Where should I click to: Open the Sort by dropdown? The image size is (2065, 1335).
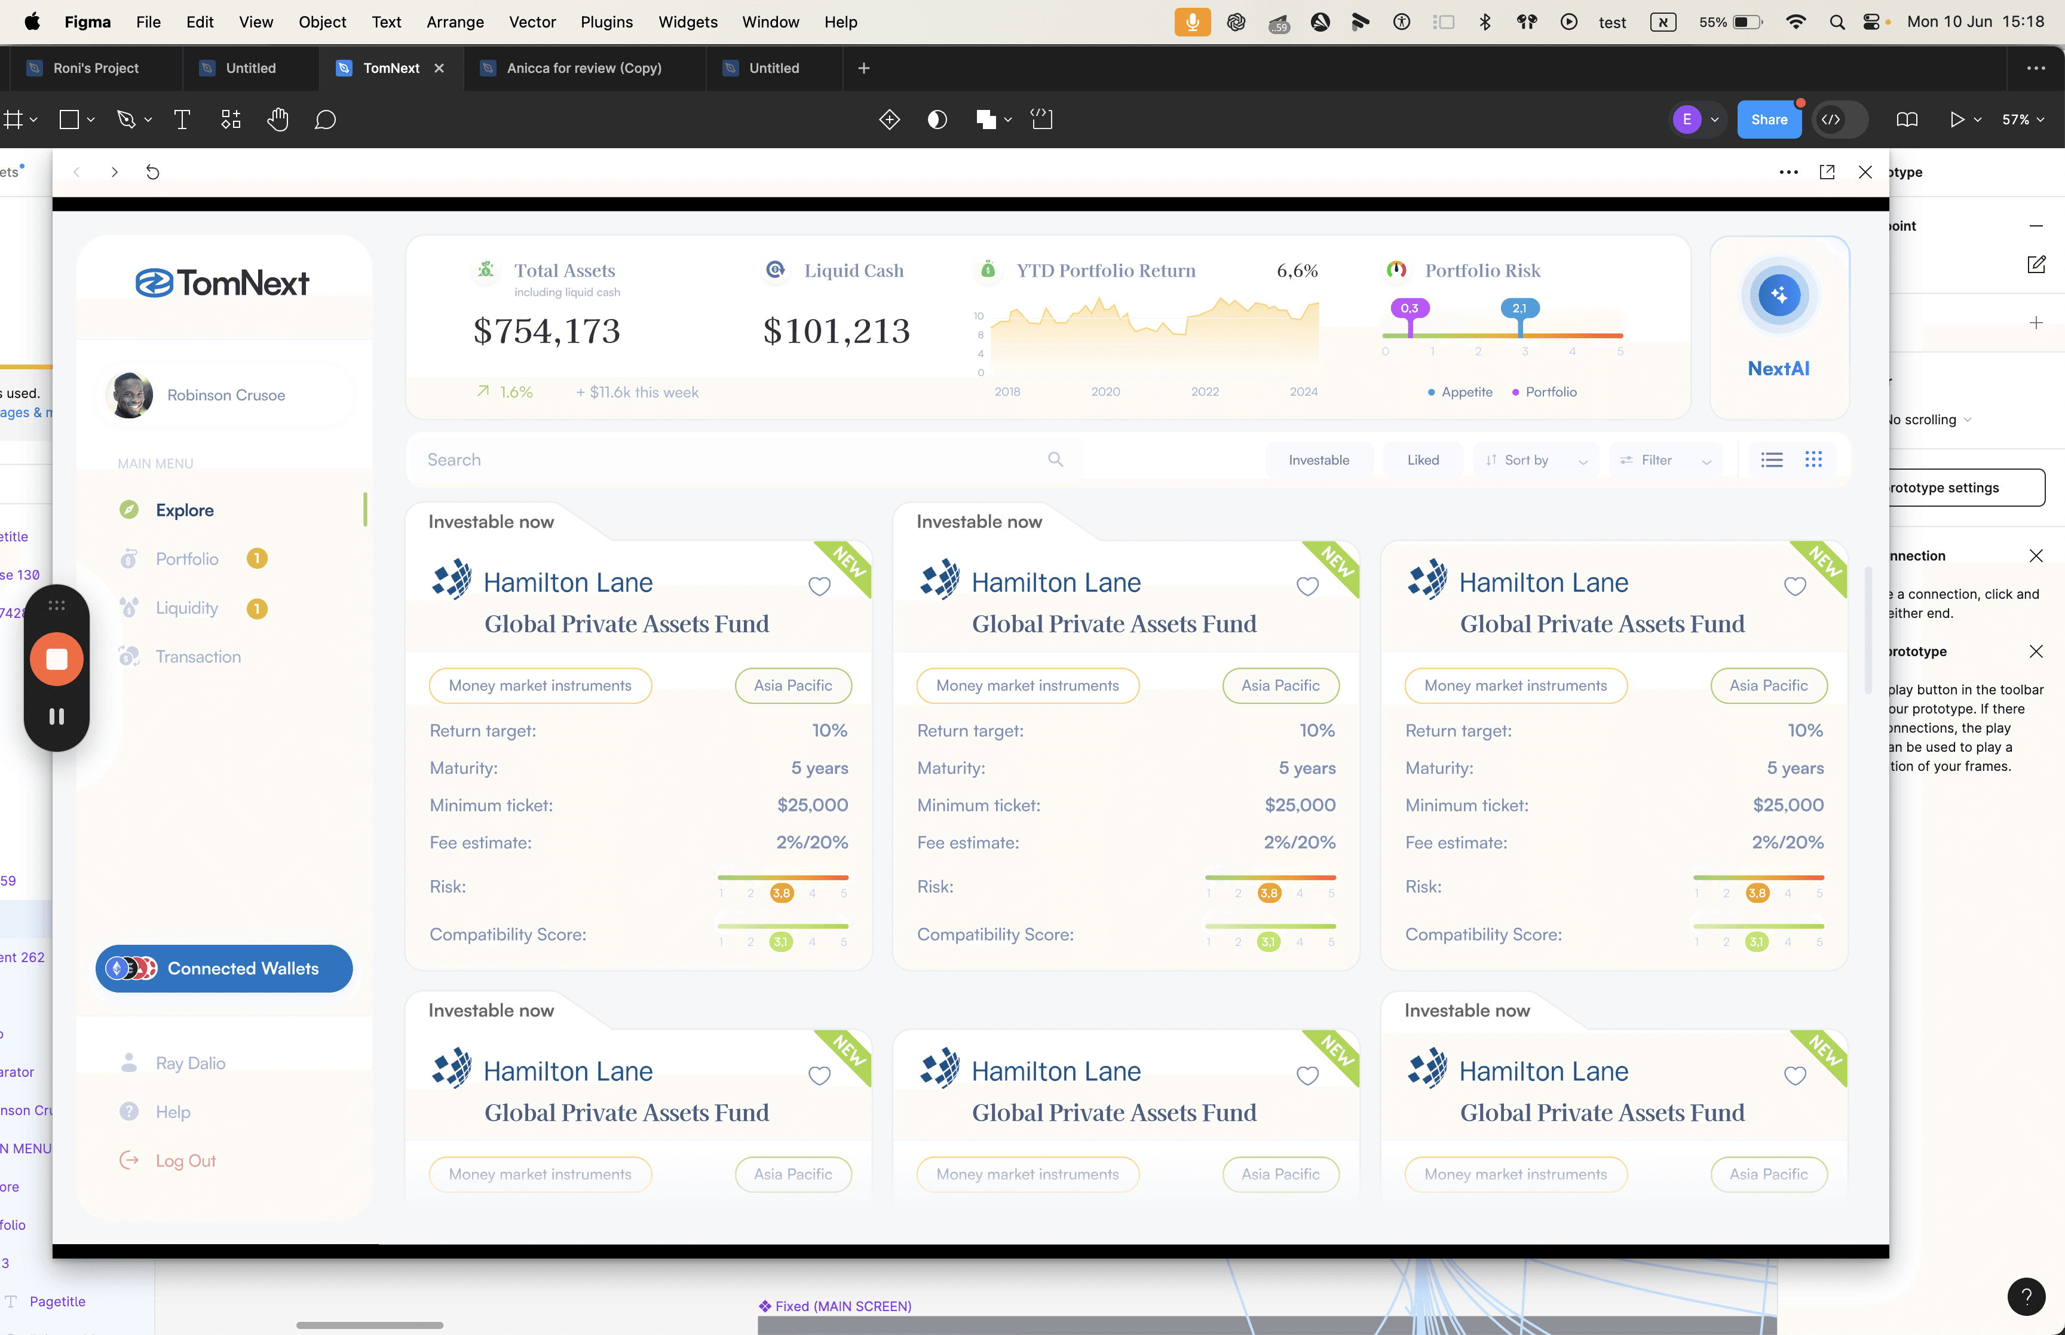pyautogui.click(x=1536, y=460)
